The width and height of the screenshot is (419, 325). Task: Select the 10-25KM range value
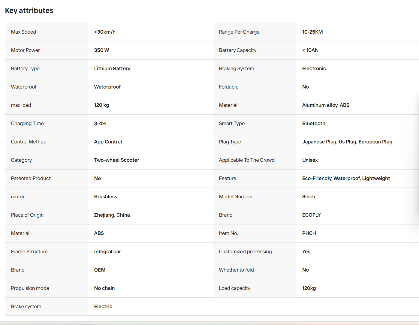pos(312,32)
